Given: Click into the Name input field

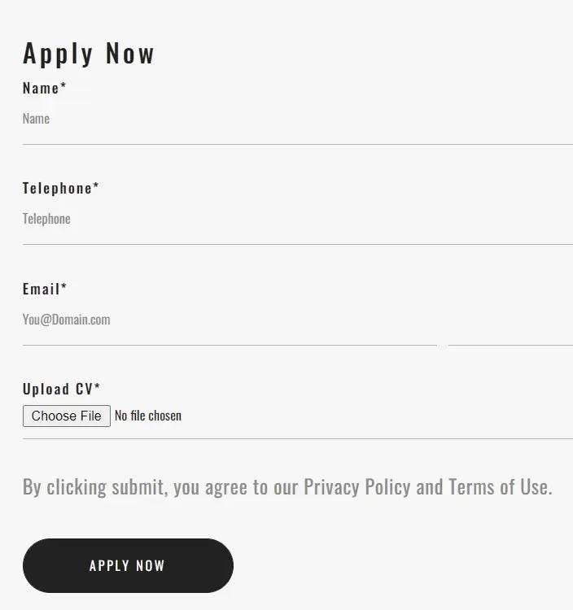Looking at the screenshot, I should tap(298, 119).
